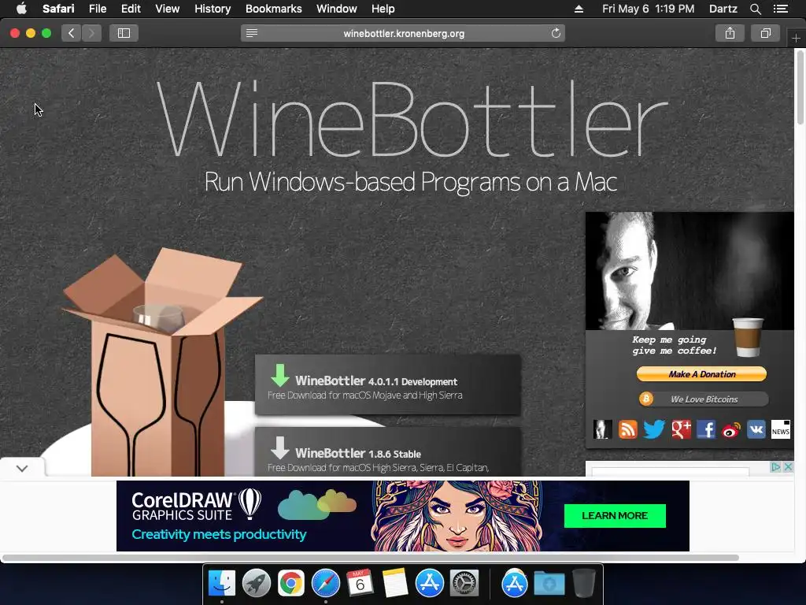The width and height of the screenshot is (806, 605).
Task: Download WineBottler 4.0.1.1 Development
Action: [388, 384]
